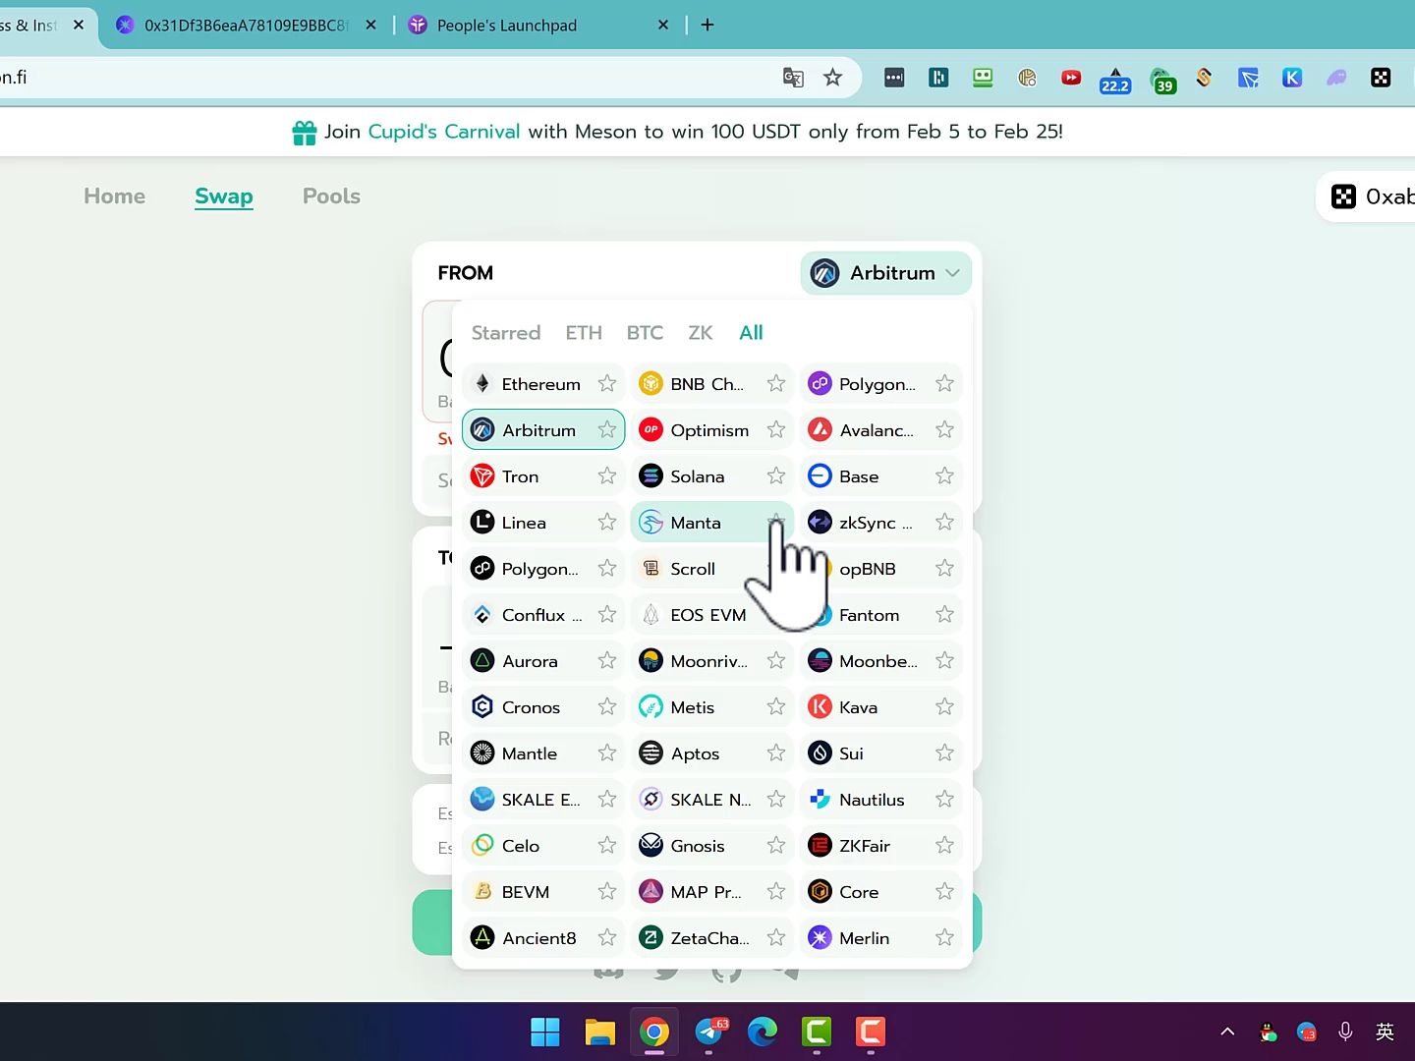This screenshot has width=1415, height=1061.
Task: Star the Arbitrum network
Action: pyautogui.click(x=607, y=429)
